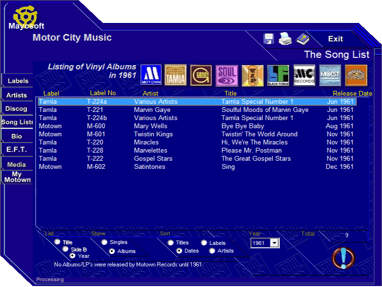Show Singles radio button
The image size is (382, 287).
104,242
